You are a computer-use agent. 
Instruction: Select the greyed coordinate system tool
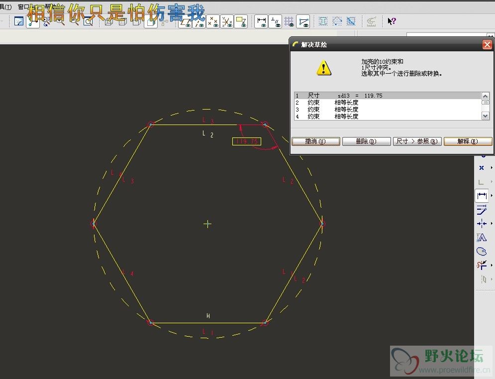pos(482,182)
